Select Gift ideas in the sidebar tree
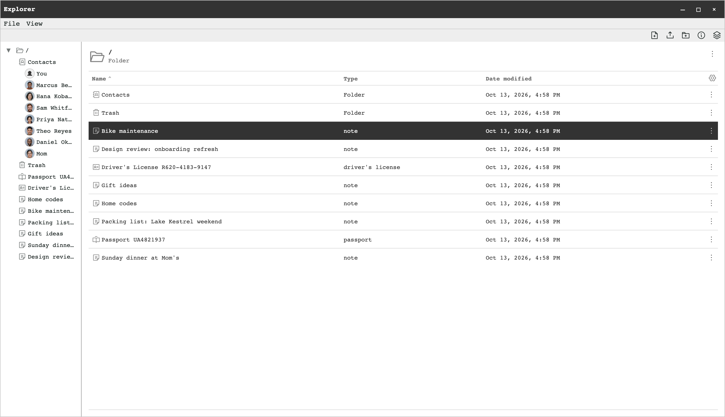 45,234
